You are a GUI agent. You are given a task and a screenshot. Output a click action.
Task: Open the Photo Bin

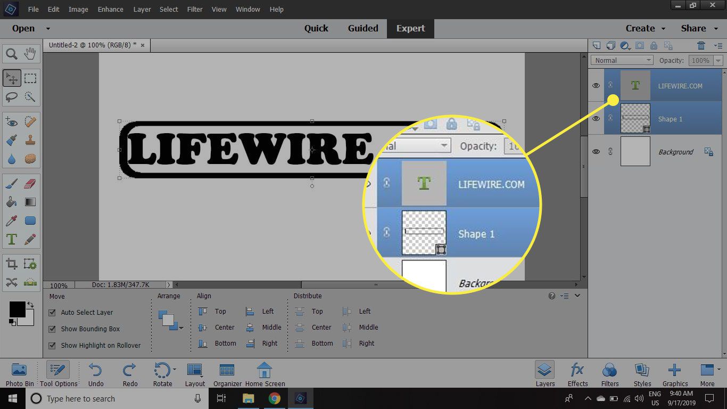tap(20, 374)
